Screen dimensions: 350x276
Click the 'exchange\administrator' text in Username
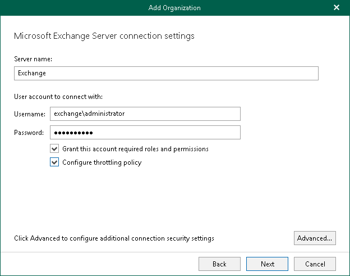89,114
